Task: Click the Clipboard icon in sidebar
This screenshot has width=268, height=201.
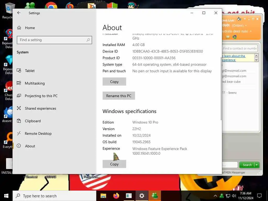Action: (19, 121)
